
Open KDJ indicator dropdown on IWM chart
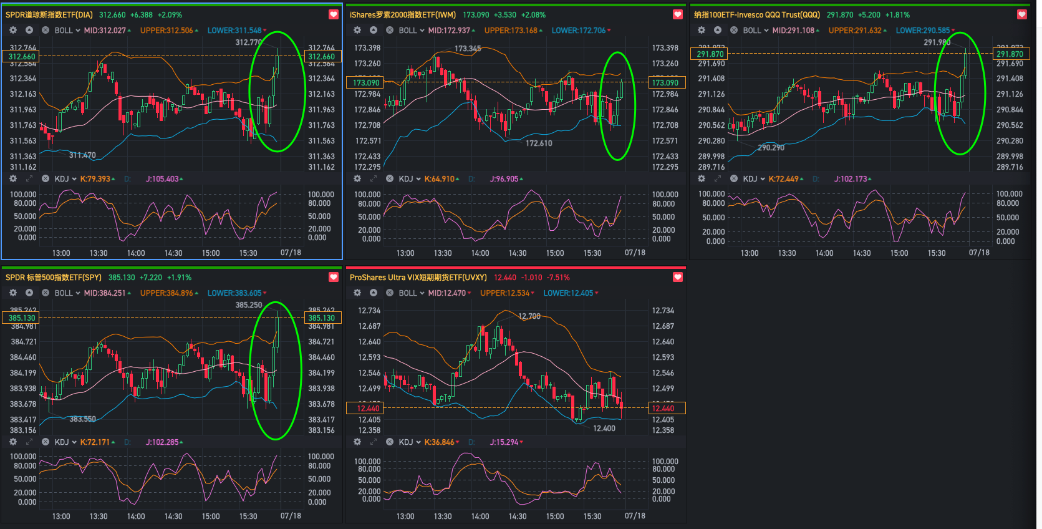coord(410,178)
